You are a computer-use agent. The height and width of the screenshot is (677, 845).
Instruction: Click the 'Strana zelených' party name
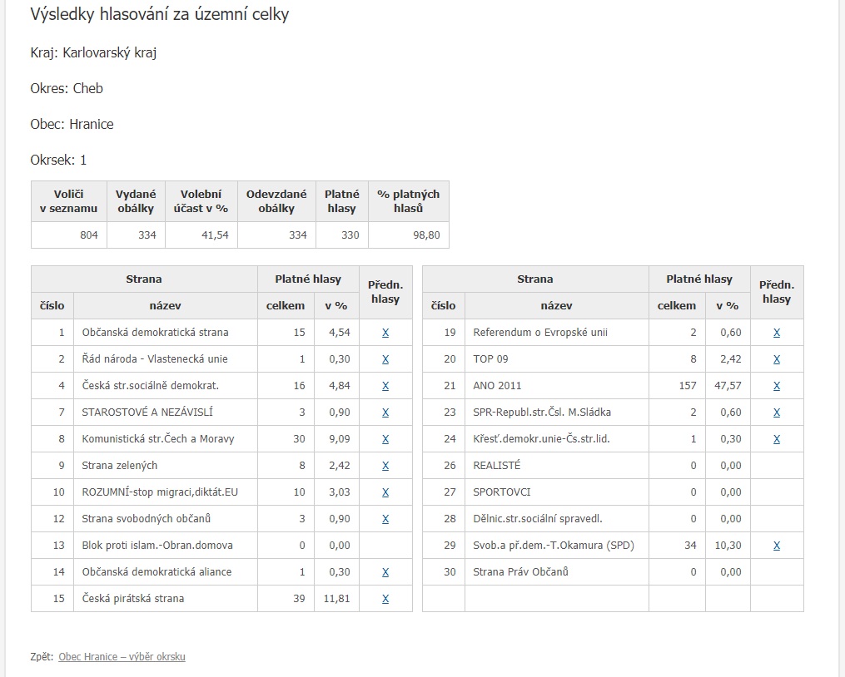[120, 466]
